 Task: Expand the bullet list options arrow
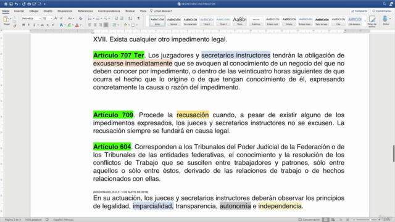[x=93, y=18]
